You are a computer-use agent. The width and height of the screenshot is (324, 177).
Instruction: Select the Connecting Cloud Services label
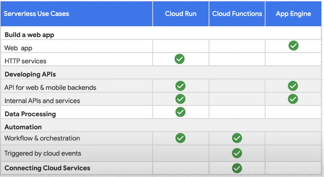(x=47, y=168)
